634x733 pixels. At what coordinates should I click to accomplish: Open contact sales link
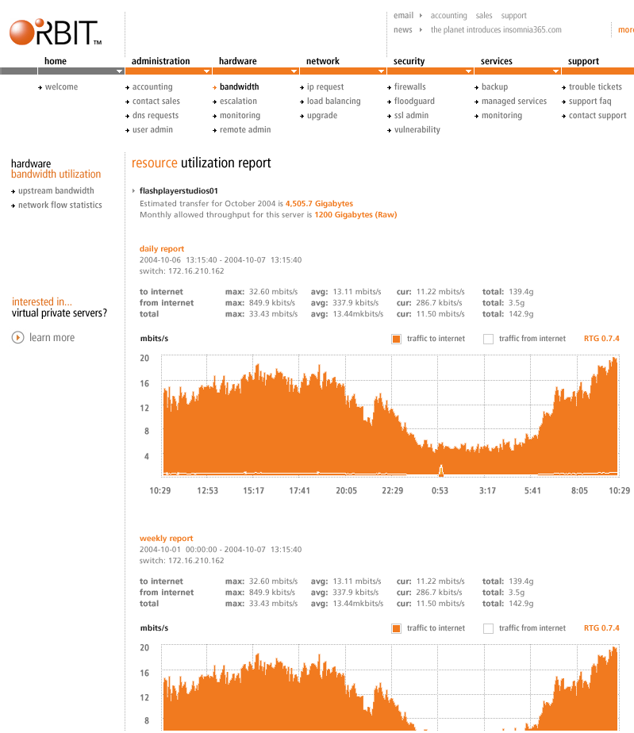coord(156,101)
